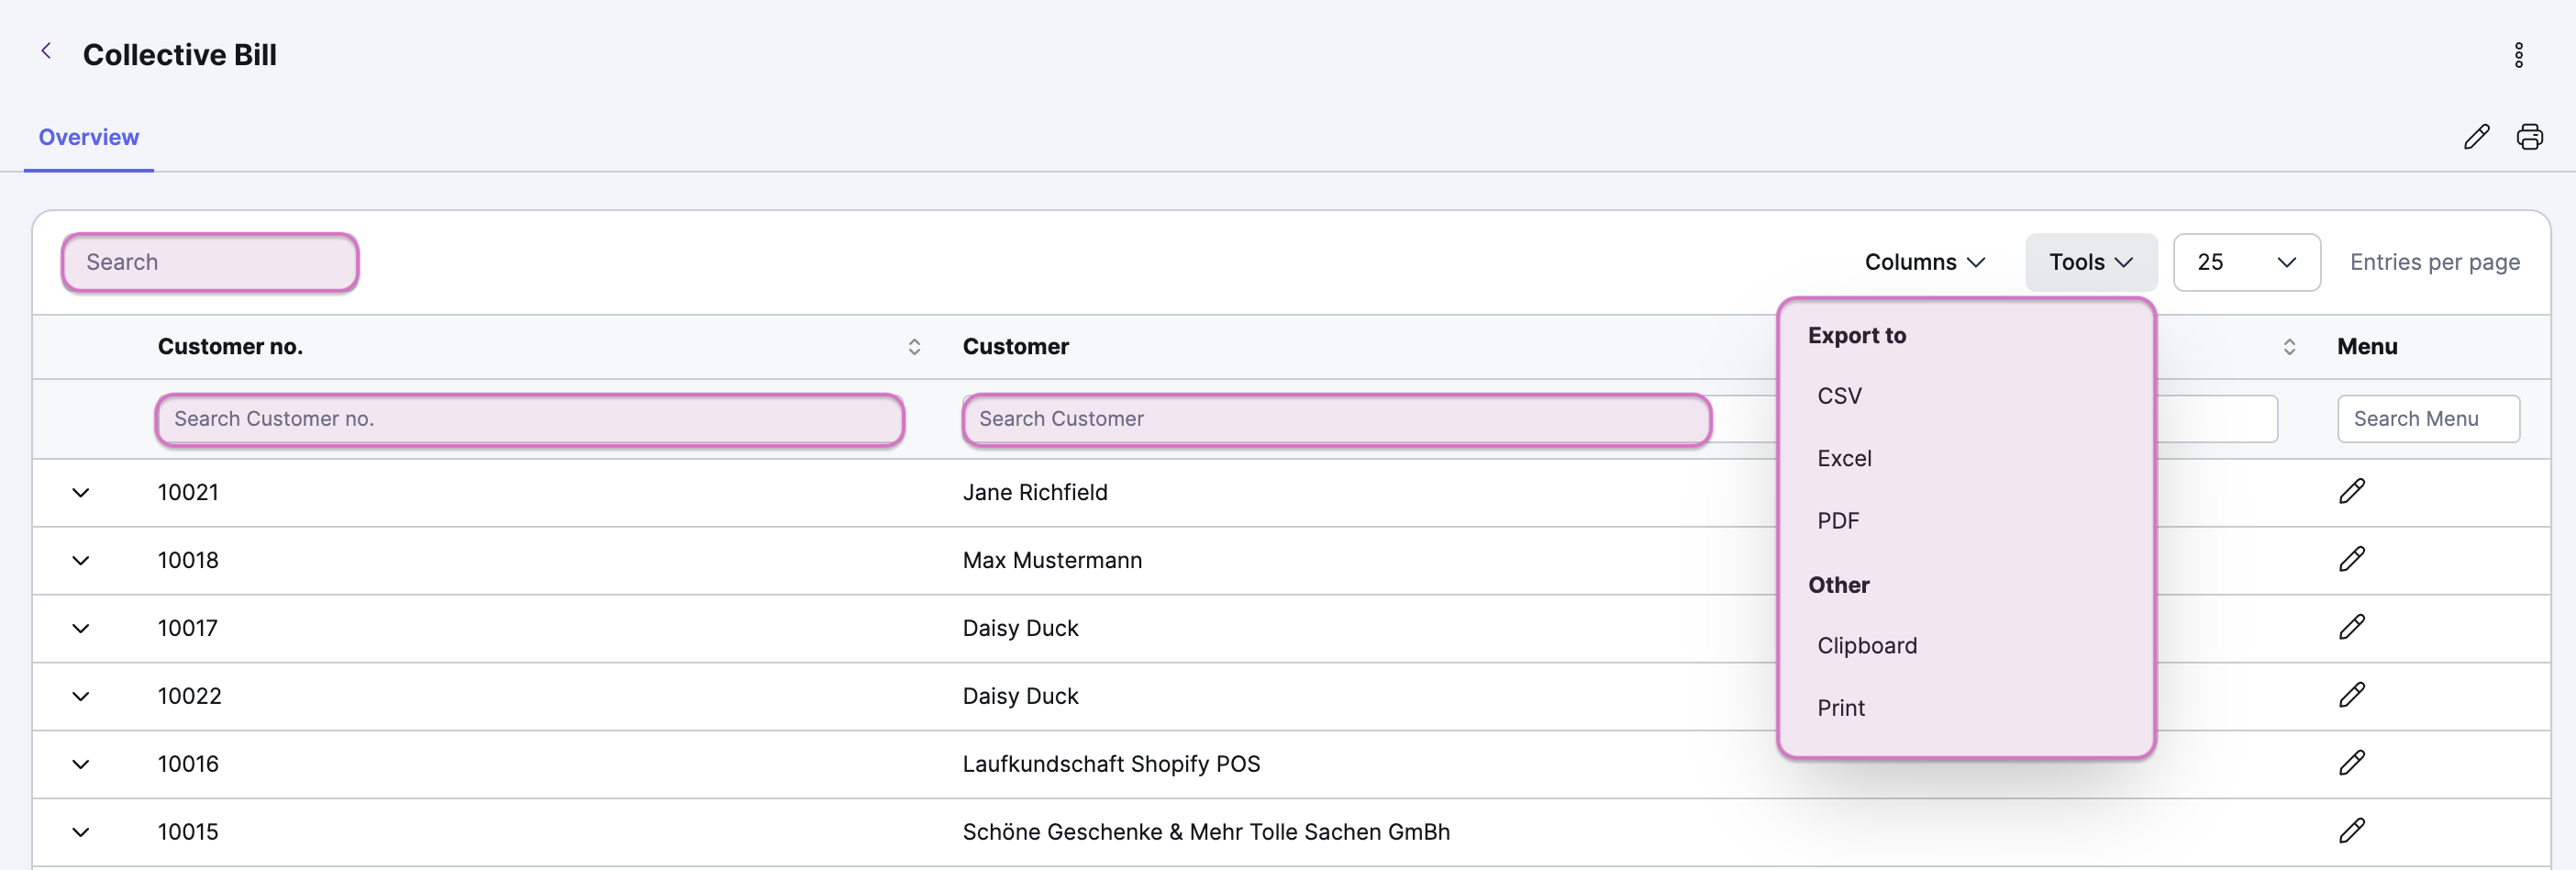The width and height of the screenshot is (2576, 870).
Task: Click the sort arrows left of the Menu column
Action: click(x=2289, y=347)
